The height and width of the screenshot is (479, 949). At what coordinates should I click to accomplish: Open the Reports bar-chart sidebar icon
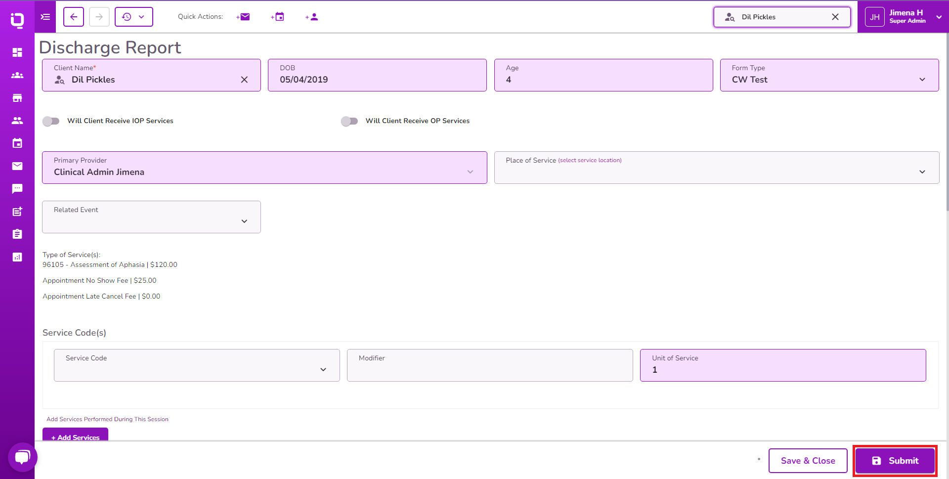[17, 257]
